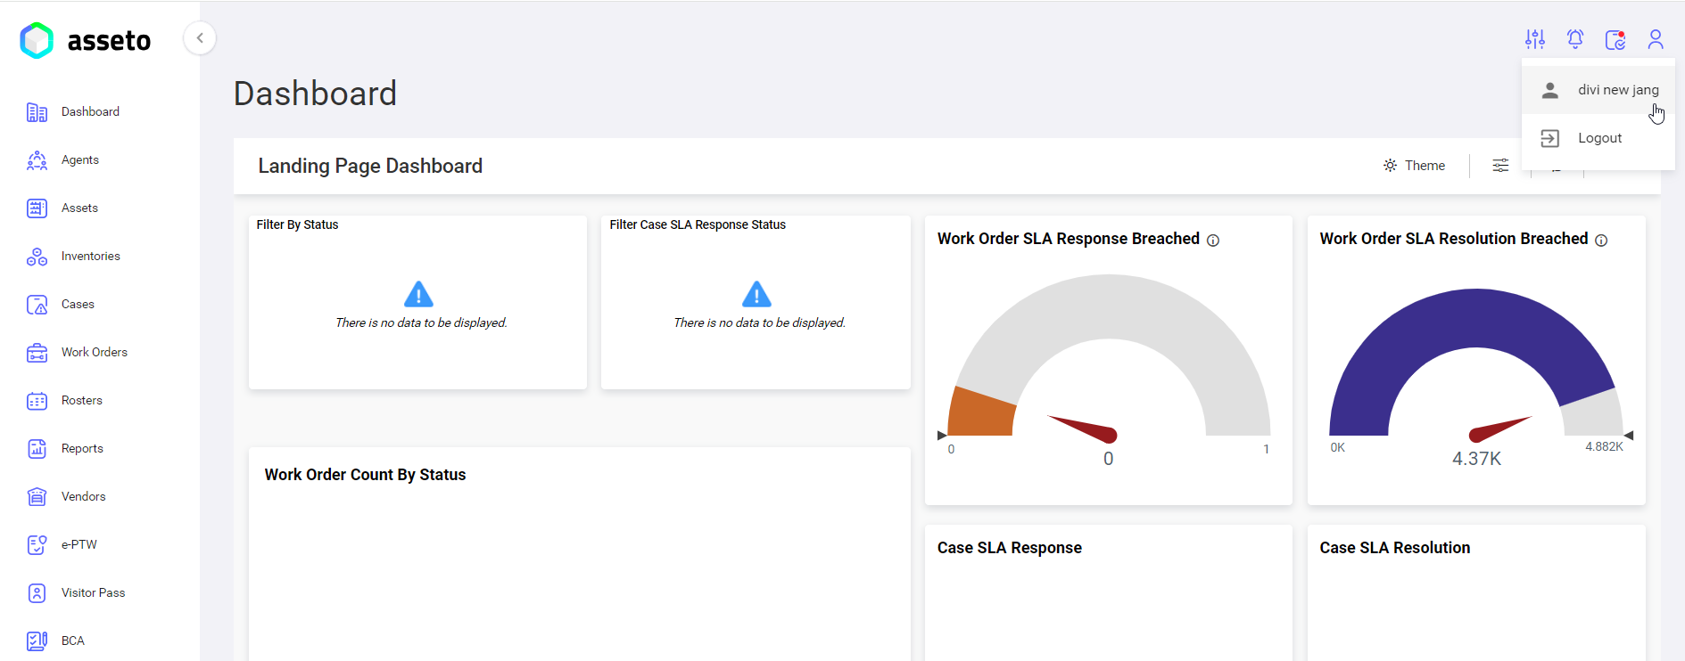Open the Reports section

click(x=82, y=449)
